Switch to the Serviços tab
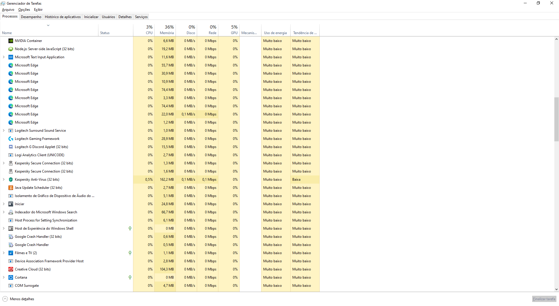Viewport: 559px width, 306px height. 141,17
